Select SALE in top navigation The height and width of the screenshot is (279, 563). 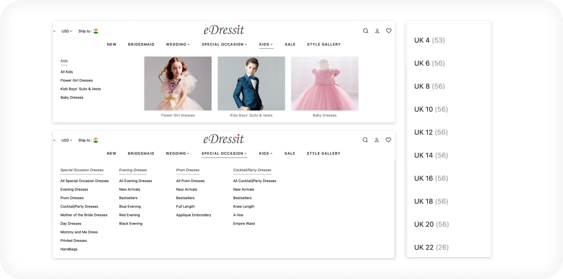click(290, 44)
